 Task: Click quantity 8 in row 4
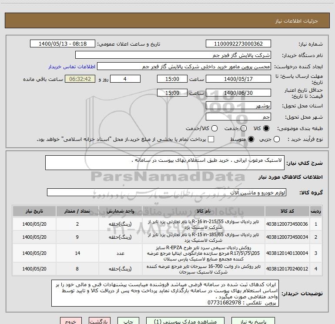click(77, 269)
